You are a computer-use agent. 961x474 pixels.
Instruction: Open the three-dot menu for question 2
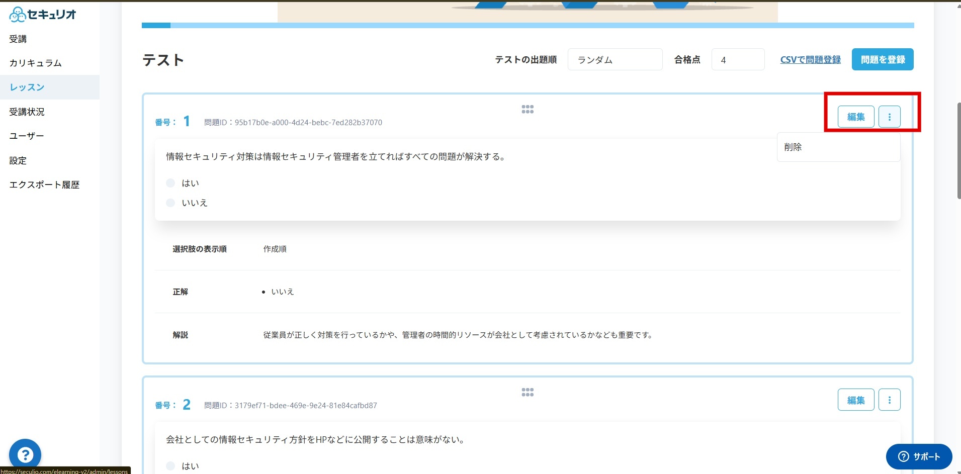889,400
